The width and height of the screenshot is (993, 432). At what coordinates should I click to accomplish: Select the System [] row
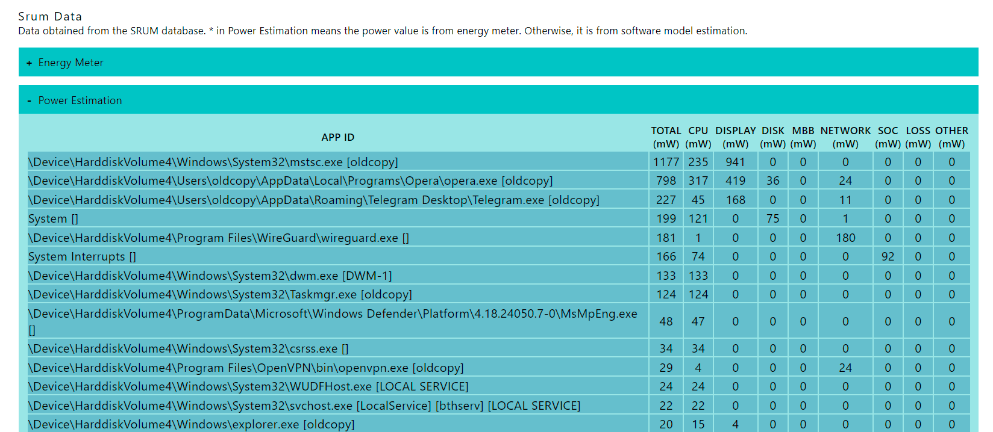pos(499,218)
